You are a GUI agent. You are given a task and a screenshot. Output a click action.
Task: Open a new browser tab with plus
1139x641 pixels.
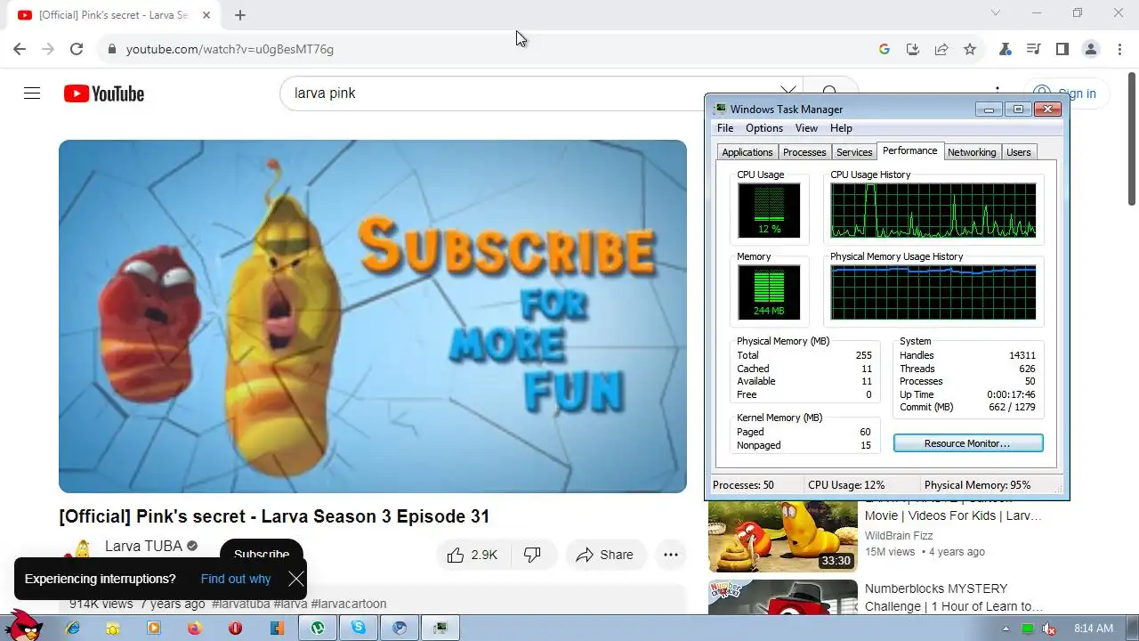(x=240, y=15)
